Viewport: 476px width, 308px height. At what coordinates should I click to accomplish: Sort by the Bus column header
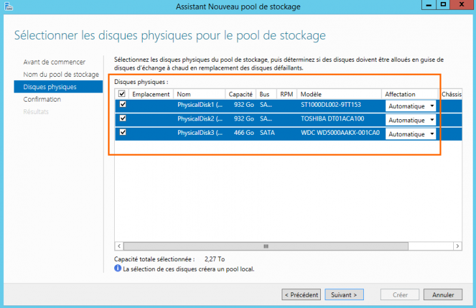[266, 94]
